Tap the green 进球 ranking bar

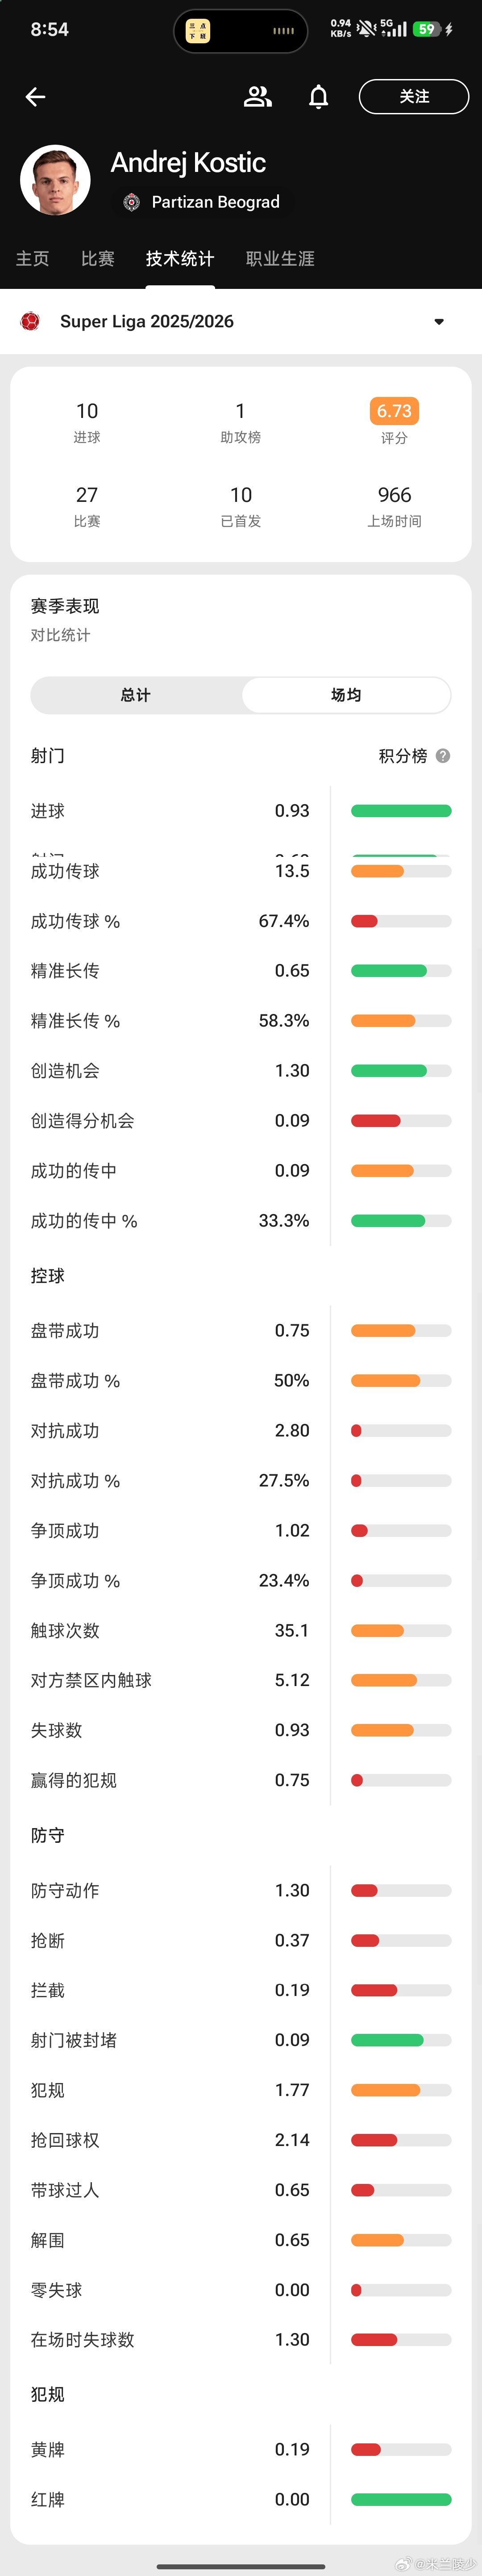click(401, 811)
